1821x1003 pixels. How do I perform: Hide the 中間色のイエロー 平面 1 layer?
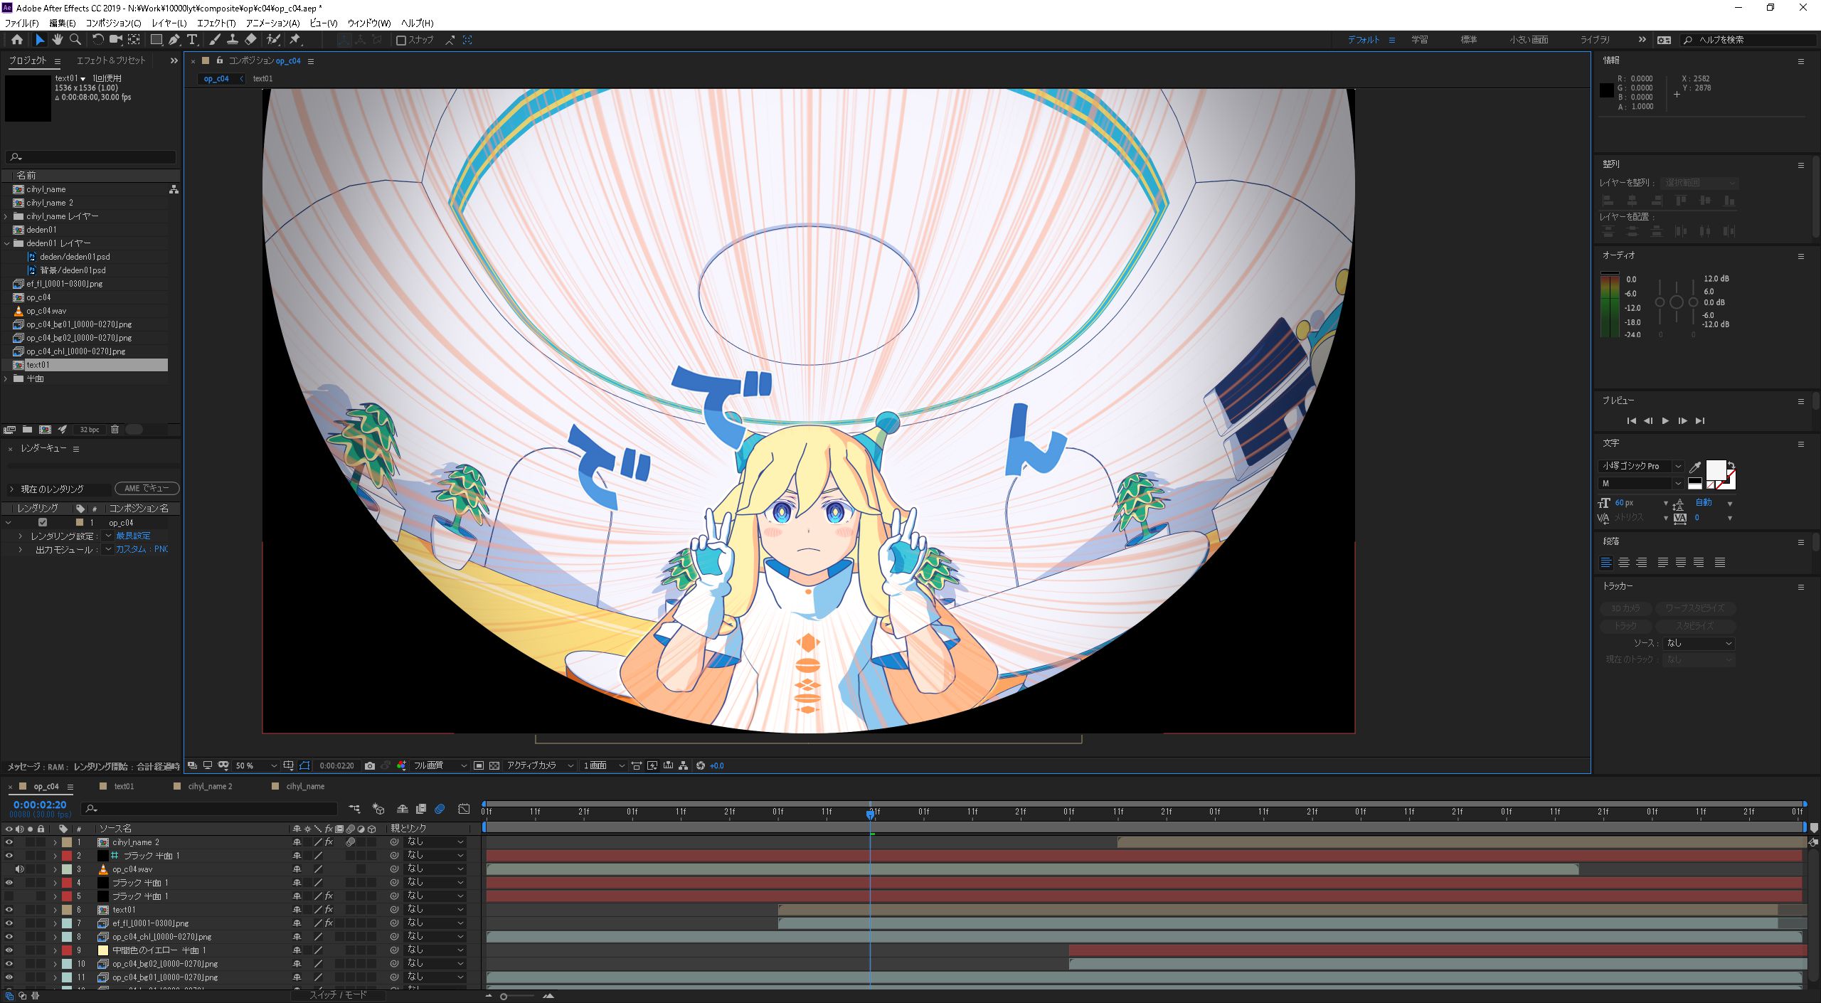coord(9,950)
